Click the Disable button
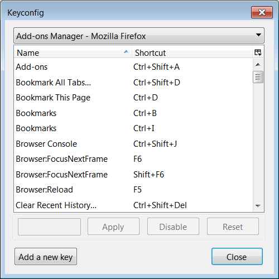Image resolution: width=279 pixels, height=279 pixels. [x=173, y=227]
